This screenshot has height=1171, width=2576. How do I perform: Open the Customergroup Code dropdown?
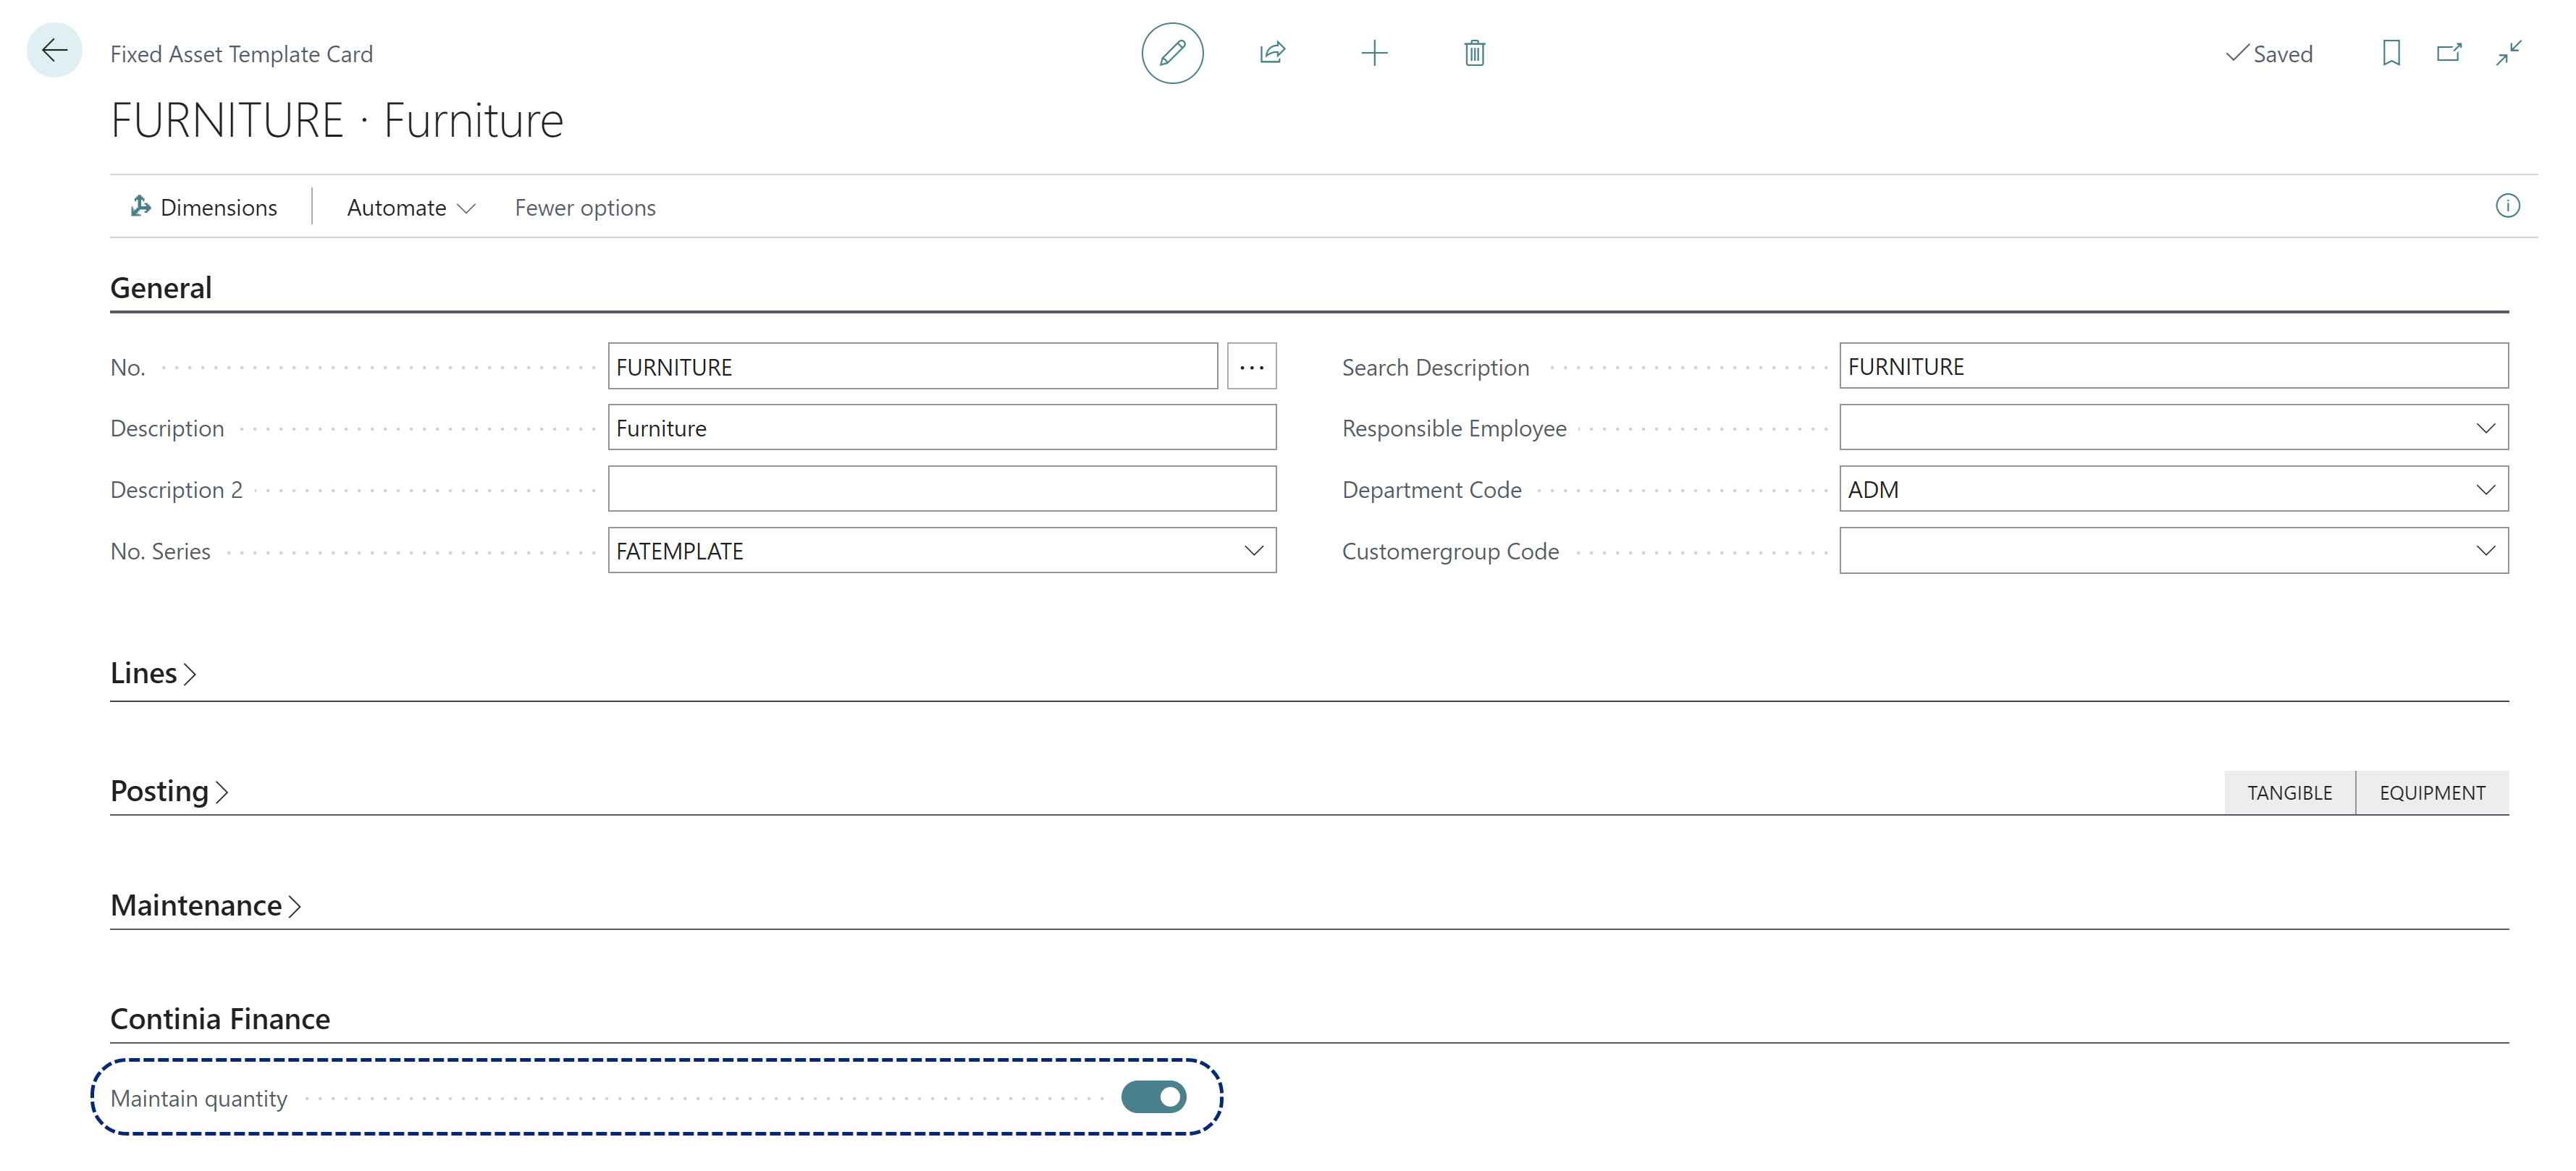point(2485,551)
